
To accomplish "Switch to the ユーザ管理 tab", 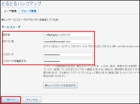I will pyautogui.click(x=10, y=11).
